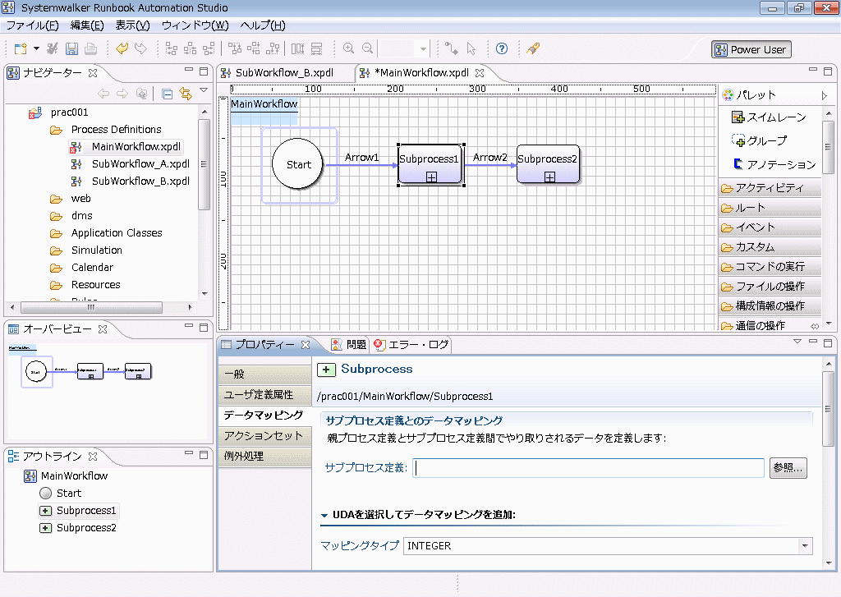The width and height of the screenshot is (841, 597).
Task: Click the pin icon right of Help
Action: tap(532, 48)
